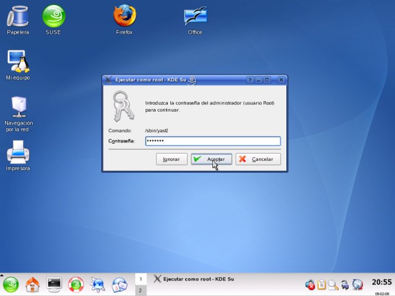Image resolution: width=395 pixels, height=296 pixels.
Task: Click the 20:55 panel clock
Action: point(381,282)
